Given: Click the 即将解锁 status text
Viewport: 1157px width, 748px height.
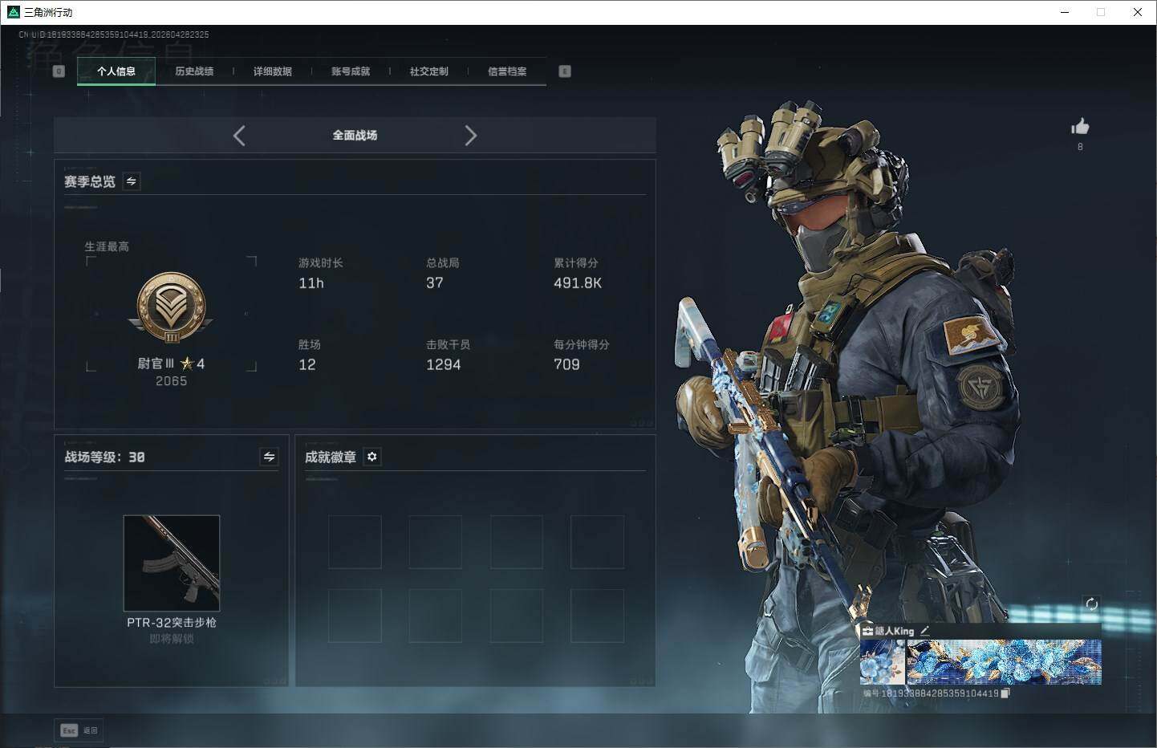Looking at the screenshot, I should tap(172, 639).
